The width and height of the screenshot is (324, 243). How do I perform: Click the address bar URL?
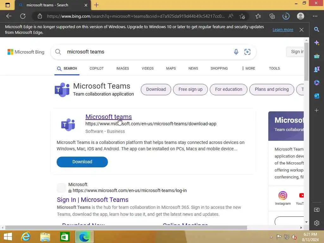point(135,16)
